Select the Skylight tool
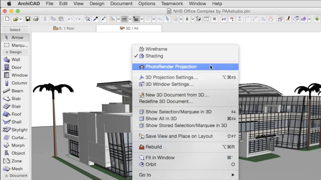 click(15, 130)
